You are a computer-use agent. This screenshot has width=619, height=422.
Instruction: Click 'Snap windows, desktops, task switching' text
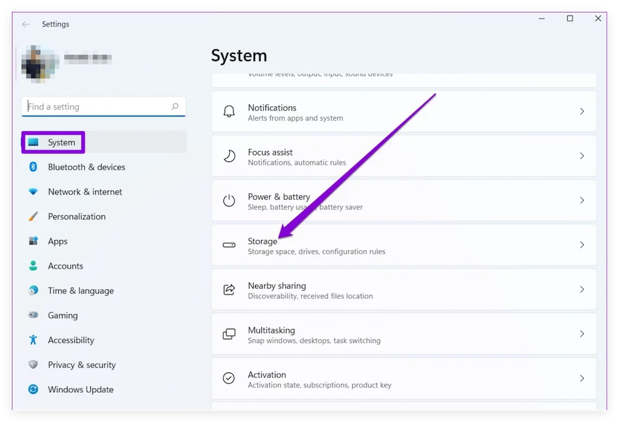point(314,340)
